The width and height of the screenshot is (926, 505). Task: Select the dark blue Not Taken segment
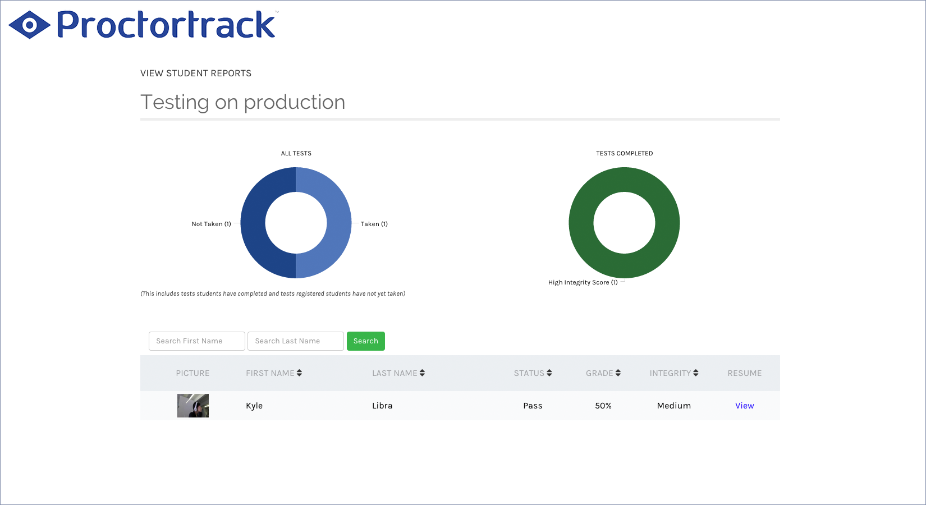[253, 223]
